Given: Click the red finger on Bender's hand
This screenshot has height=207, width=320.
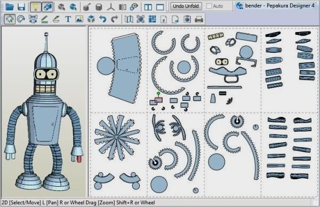Looking at the screenshot, I should 79,159.
